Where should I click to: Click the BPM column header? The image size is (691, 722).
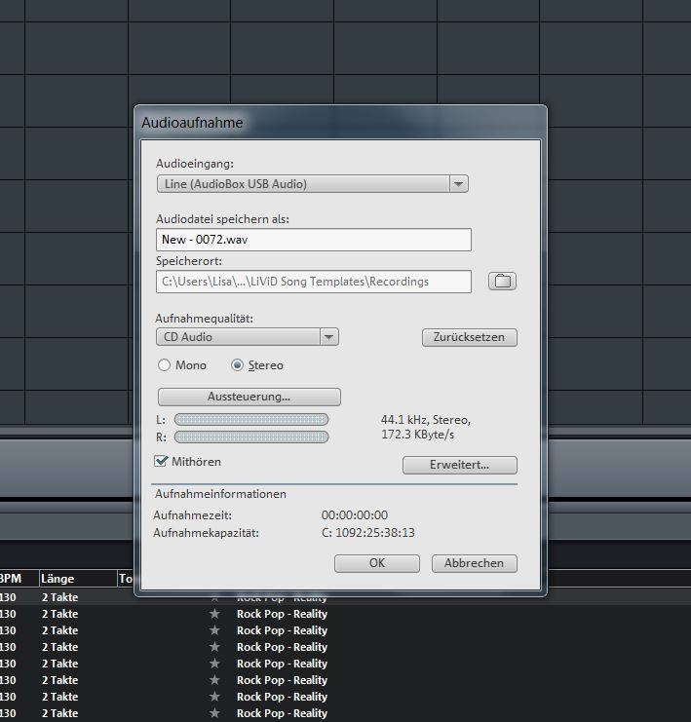click(x=10, y=579)
